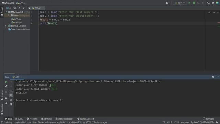Viewport: 220px width, 124px height.
Task: Open Python Packages tool window tab
Action: click(x=64, y=119)
